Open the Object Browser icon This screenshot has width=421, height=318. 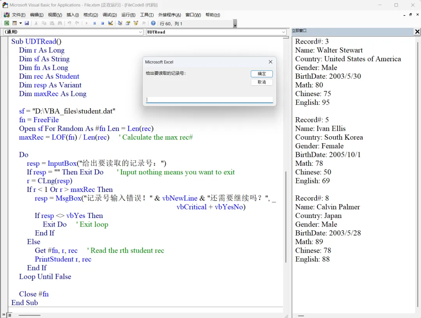click(x=136, y=23)
